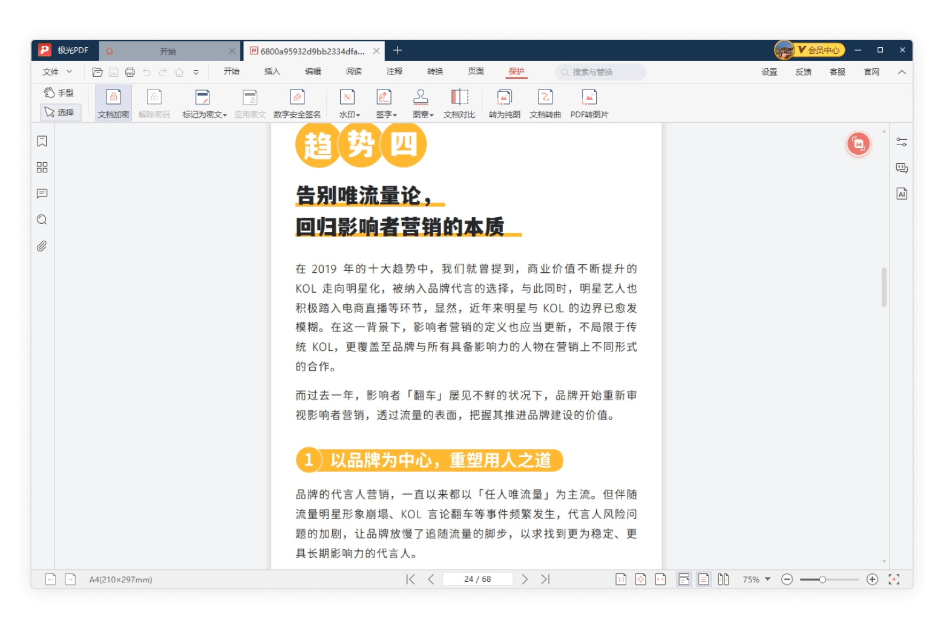Fit page to window icon
This screenshot has width=944, height=629.
[x=641, y=579]
